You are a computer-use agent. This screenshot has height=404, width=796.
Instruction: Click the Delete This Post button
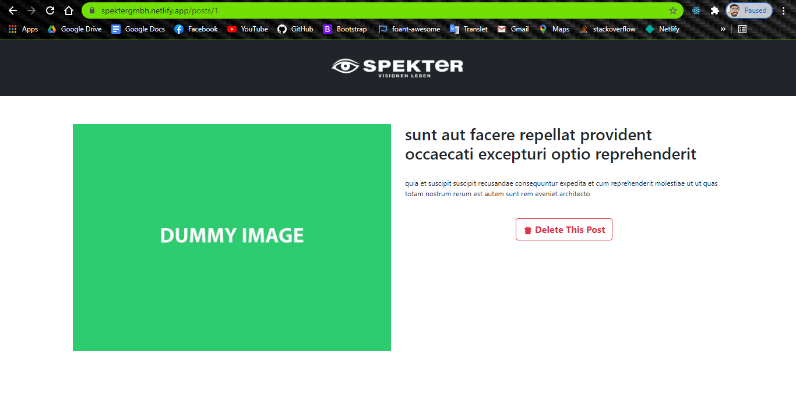(564, 229)
